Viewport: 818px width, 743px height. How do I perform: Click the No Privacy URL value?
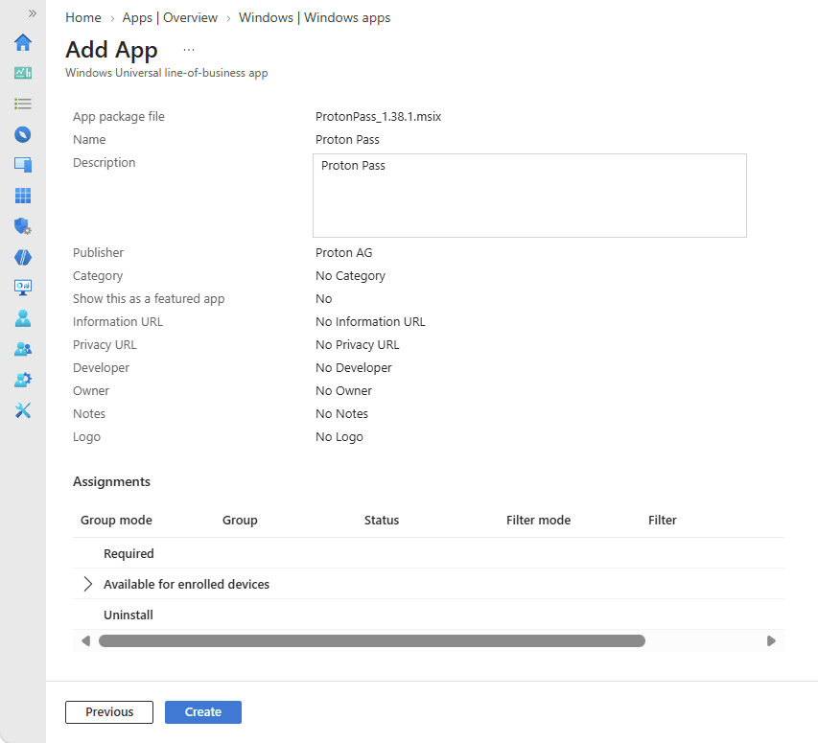coord(358,344)
